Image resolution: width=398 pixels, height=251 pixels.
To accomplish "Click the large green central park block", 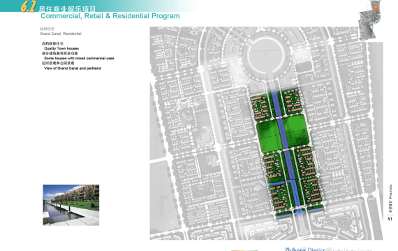I will (x=283, y=133).
